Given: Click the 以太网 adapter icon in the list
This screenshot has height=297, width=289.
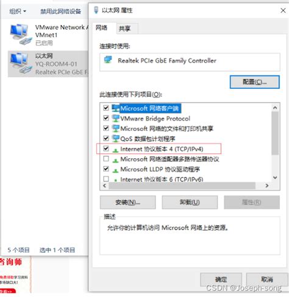Looking at the screenshot, I should (x=21, y=63).
